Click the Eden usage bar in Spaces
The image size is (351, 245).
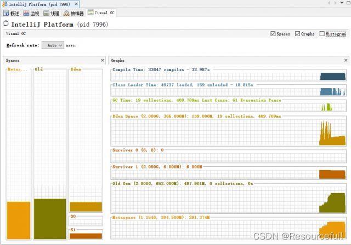point(86,207)
